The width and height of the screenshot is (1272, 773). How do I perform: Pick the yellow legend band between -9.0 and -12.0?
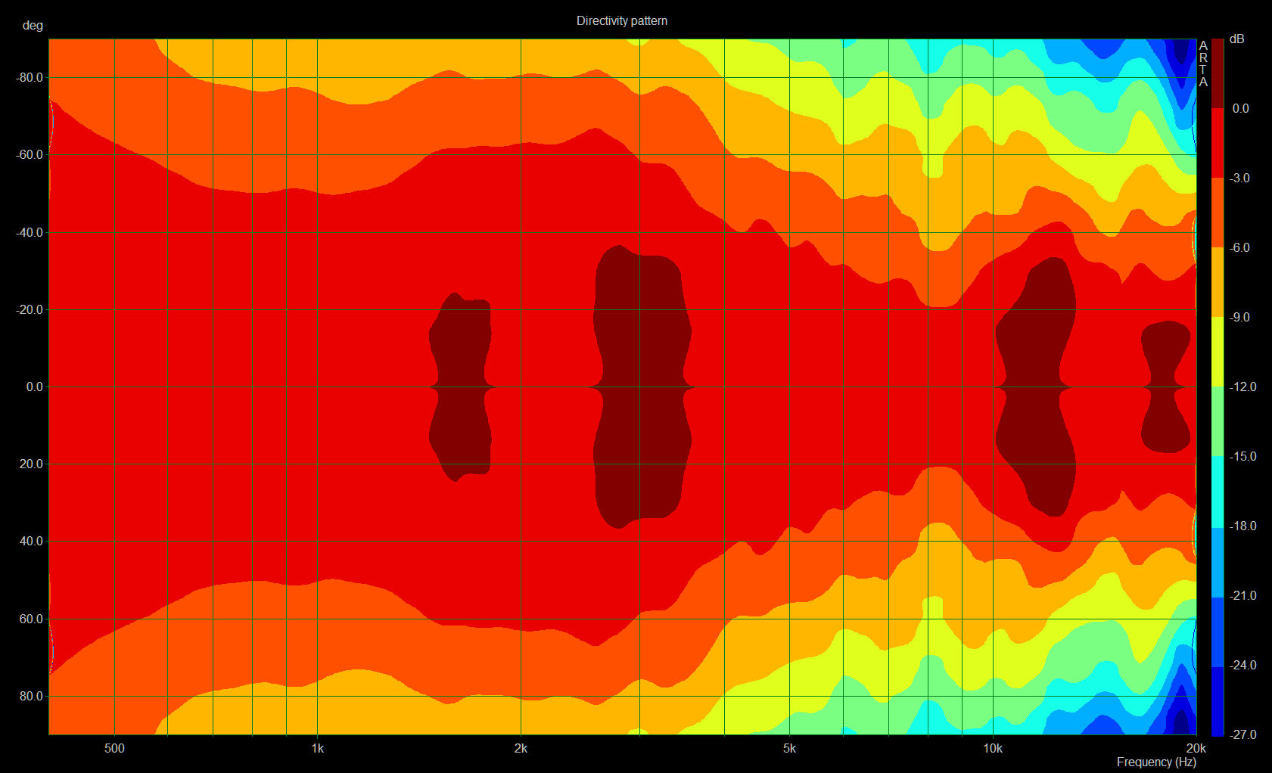tap(1218, 352)
